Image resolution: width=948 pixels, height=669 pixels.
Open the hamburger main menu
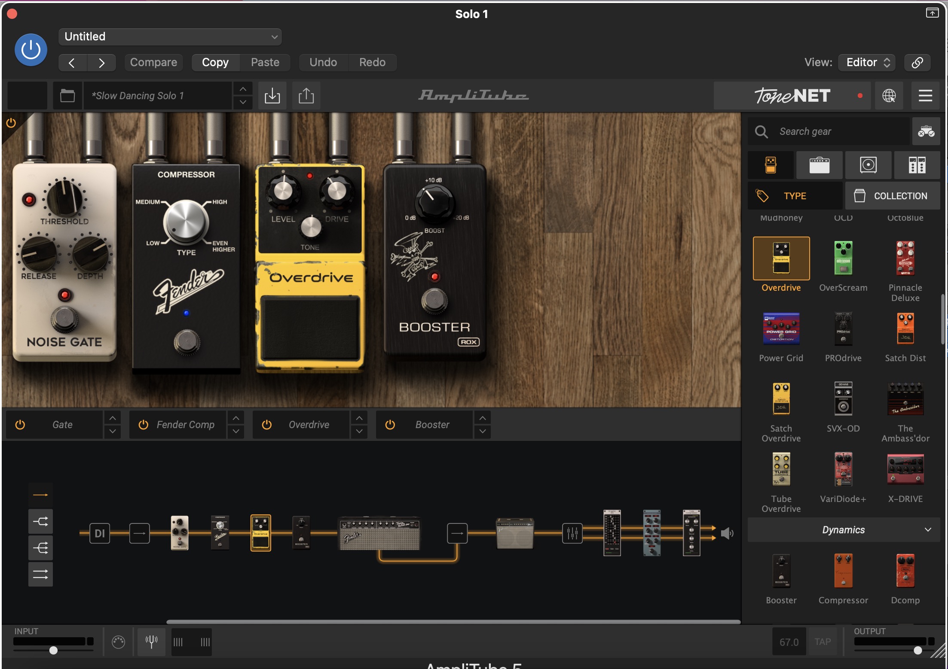925,95
